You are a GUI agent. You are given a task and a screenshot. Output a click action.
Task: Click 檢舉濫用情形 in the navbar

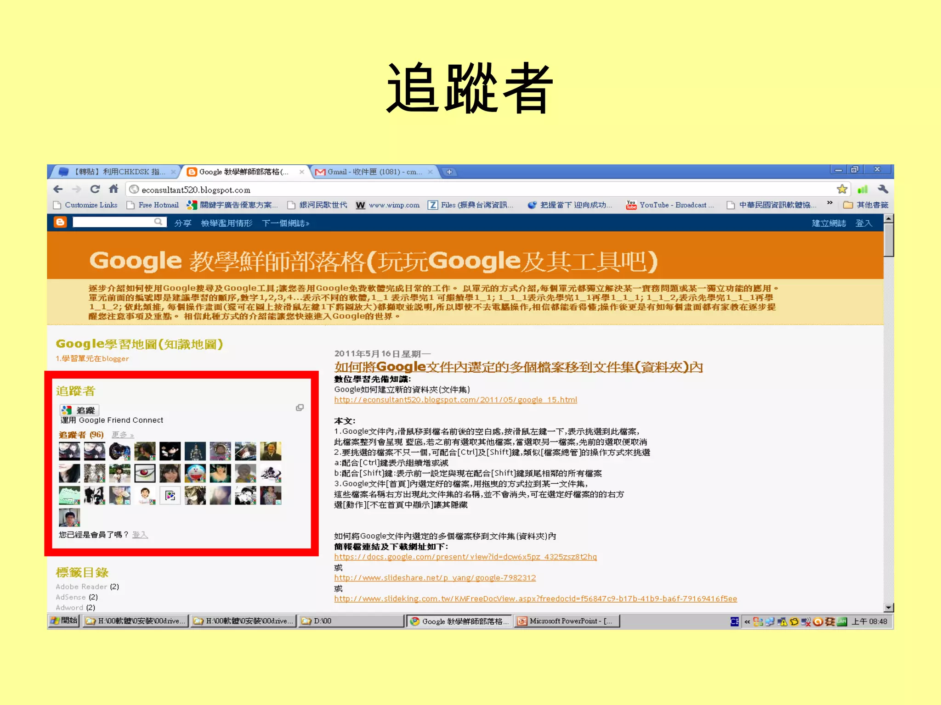coord(227,223)
